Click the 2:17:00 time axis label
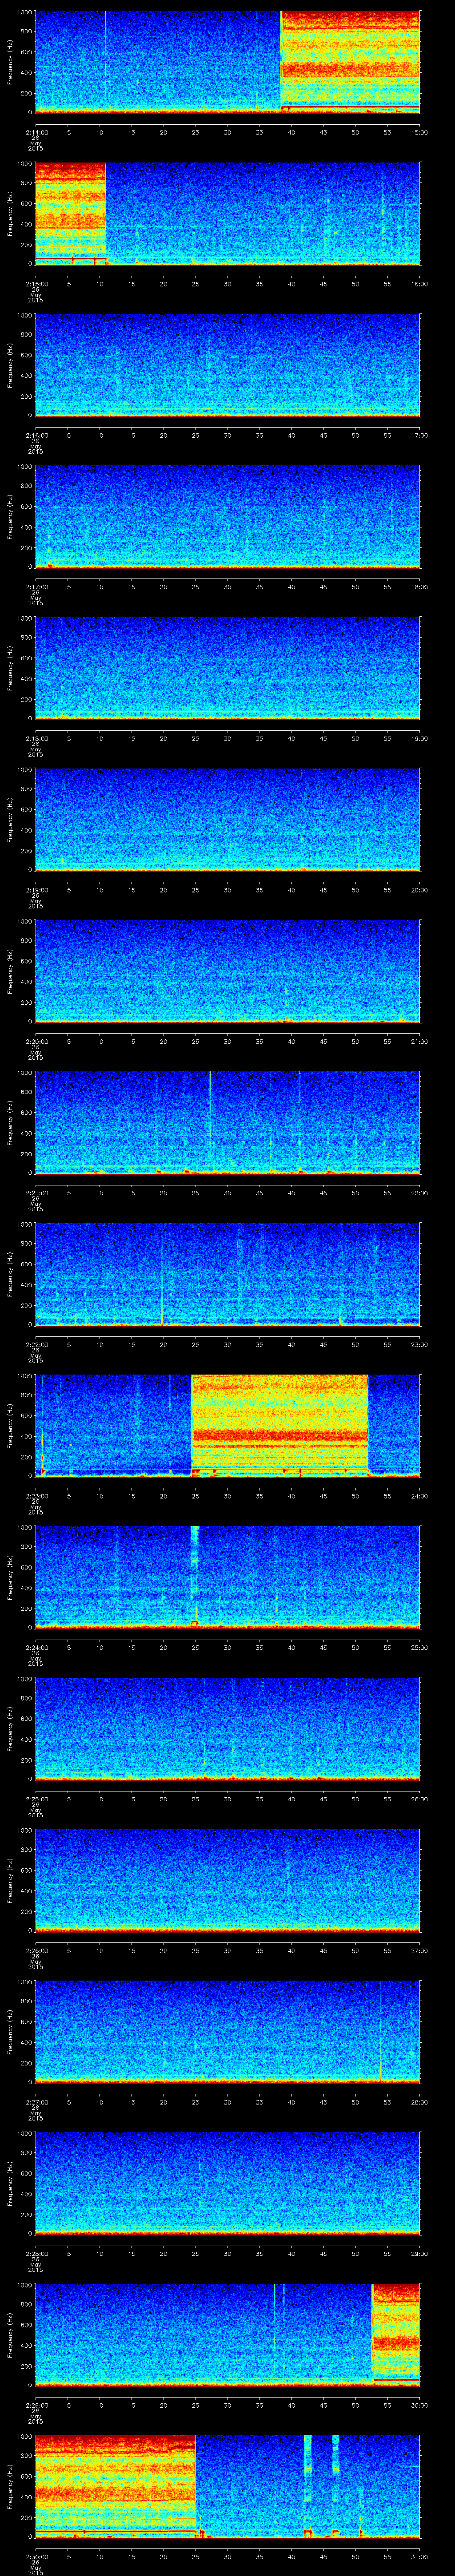 click(37, 587)
